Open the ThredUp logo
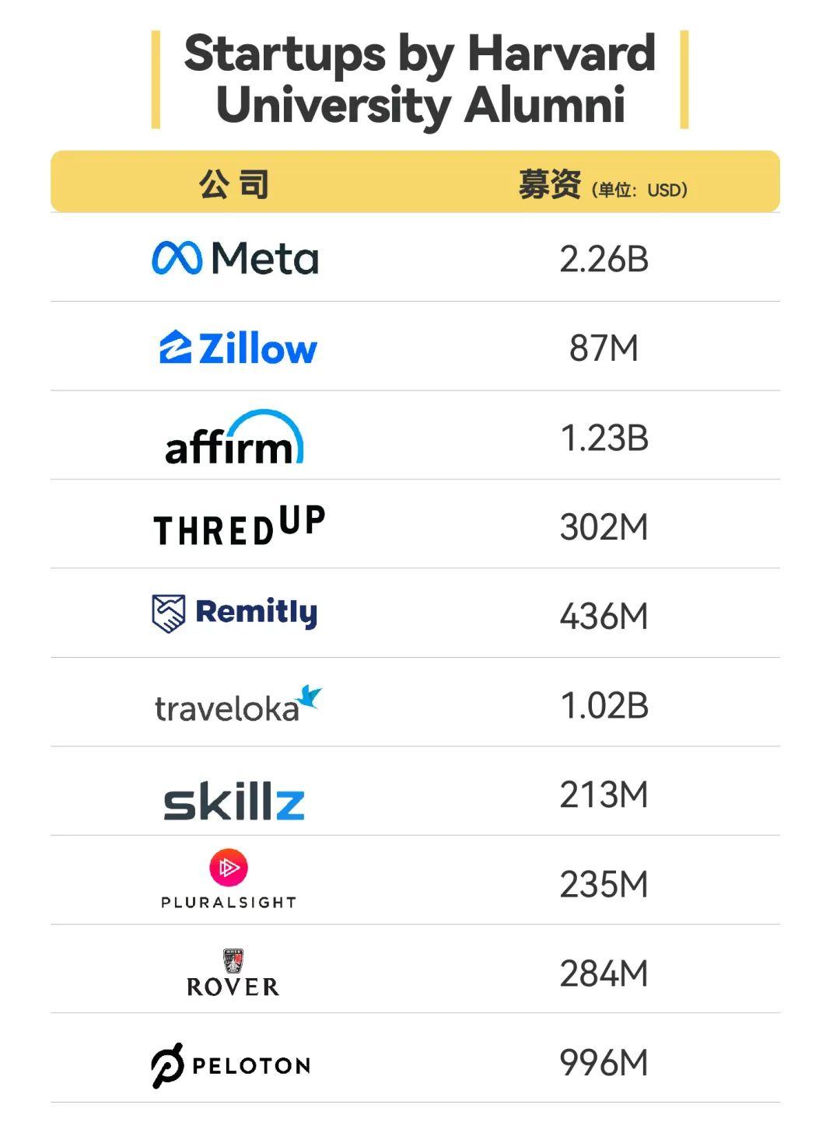The height and width of the screenshot is (1122, 840). tap(239, 525)
